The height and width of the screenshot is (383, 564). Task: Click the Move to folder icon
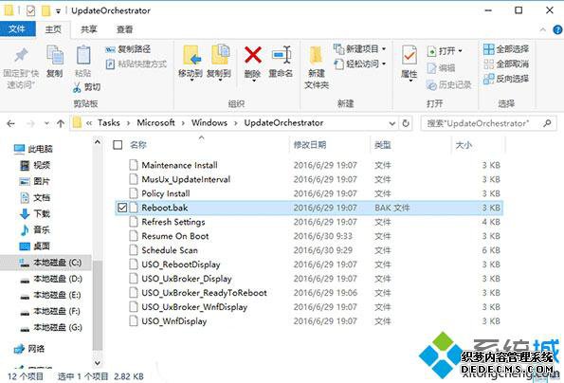pyautogui.click(x=191, y=55)
